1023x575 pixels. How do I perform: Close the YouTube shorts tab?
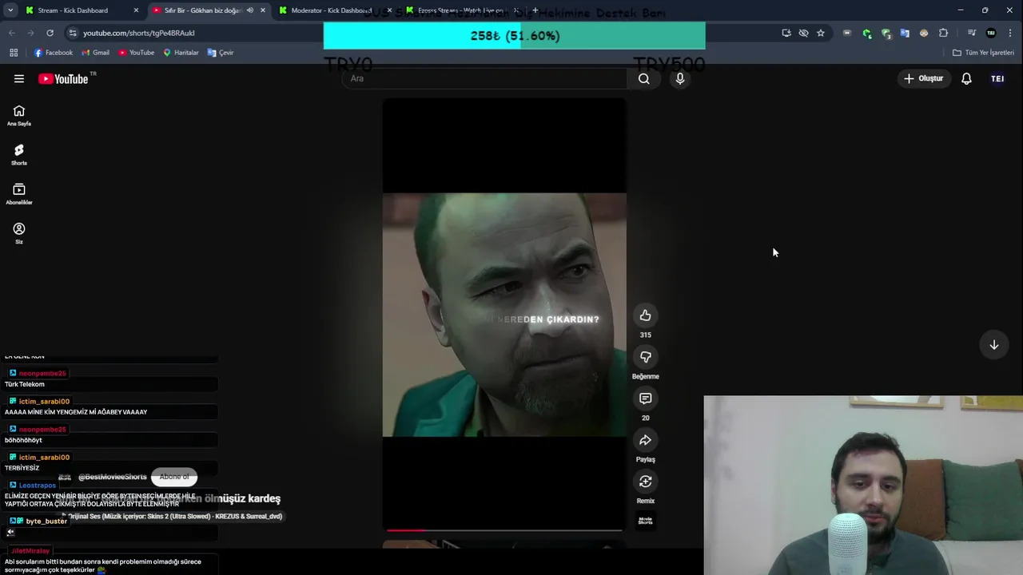coord(262,10)
